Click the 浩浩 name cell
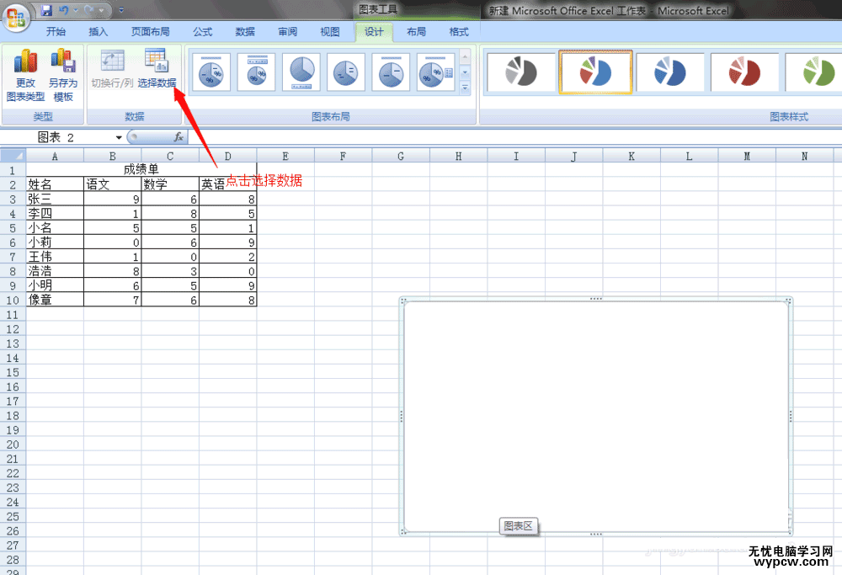This screenshot has width=842, height=575. coord(55,271)
